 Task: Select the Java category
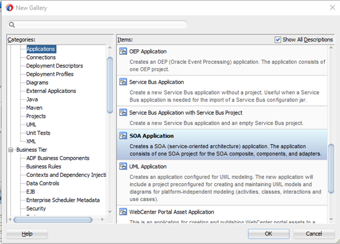pos(32,100)
